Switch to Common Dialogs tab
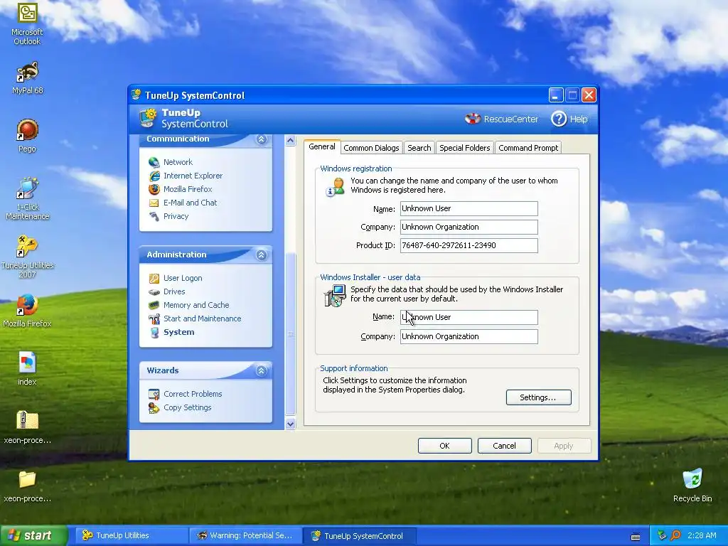This screenshot has height=546, width=728. click(371, 148)
